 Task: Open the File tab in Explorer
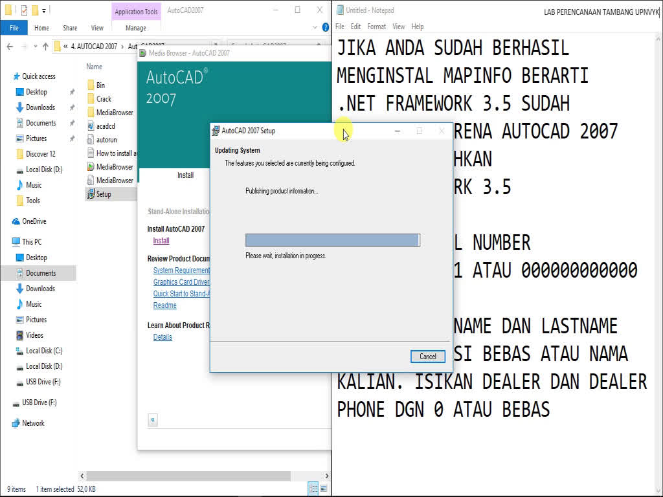pos(14,28)
